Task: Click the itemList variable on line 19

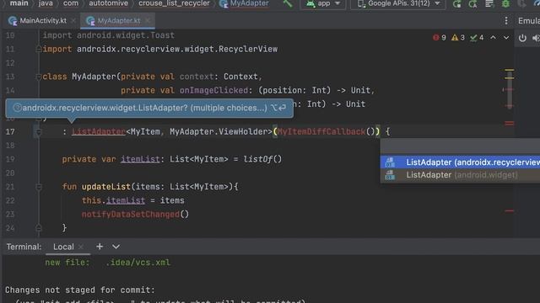Action: (140, 159)
